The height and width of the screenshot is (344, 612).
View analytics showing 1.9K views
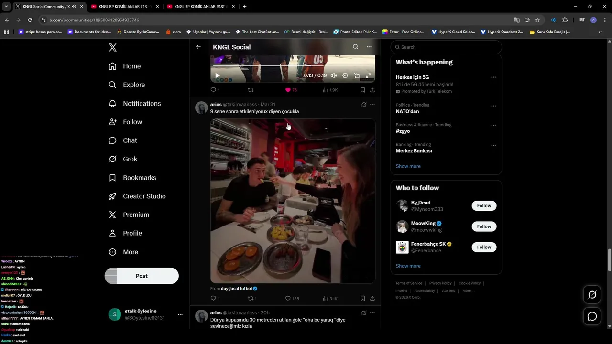tap(330, 90)
